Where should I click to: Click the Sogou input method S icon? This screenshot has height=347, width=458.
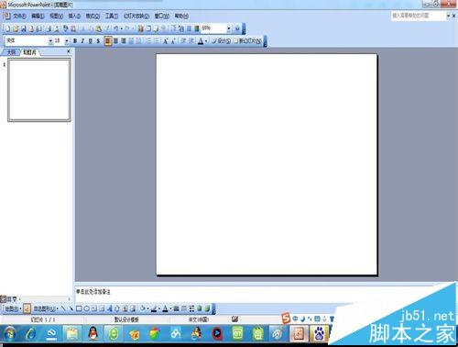286,319
